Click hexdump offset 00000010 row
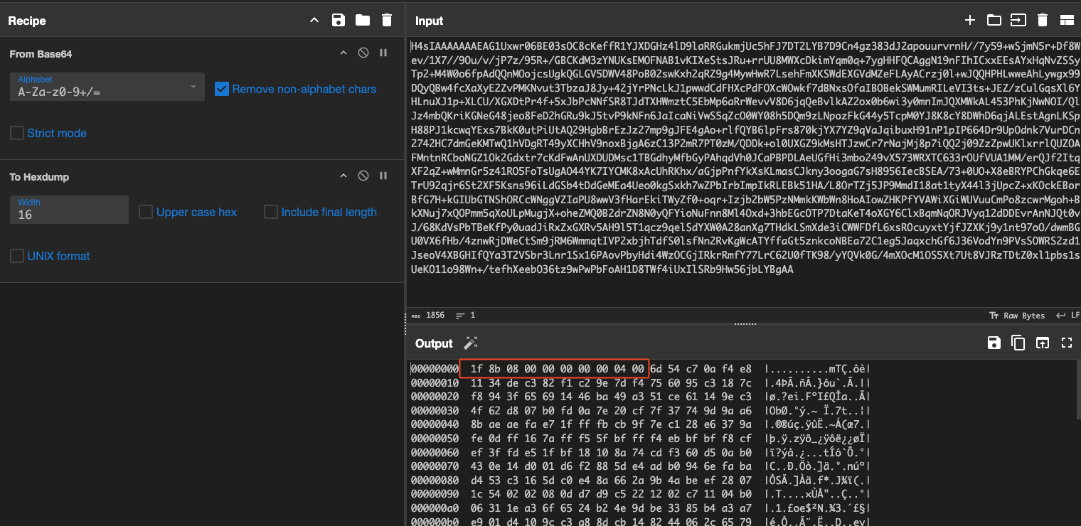The height and width of the screenshot is (526, 1081). pyautogui.click(x=641, y=383)
